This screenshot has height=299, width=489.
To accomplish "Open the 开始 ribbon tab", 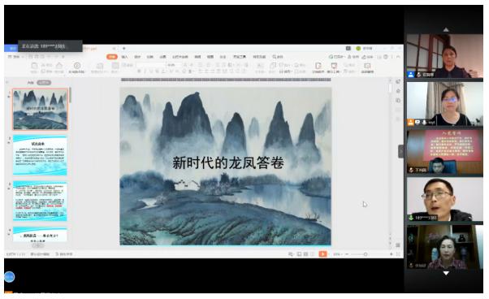I will point(112,57).
